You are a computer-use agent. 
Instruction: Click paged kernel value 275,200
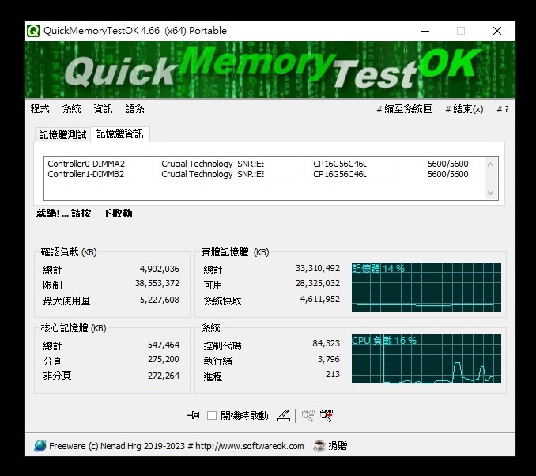click(164, 359)
